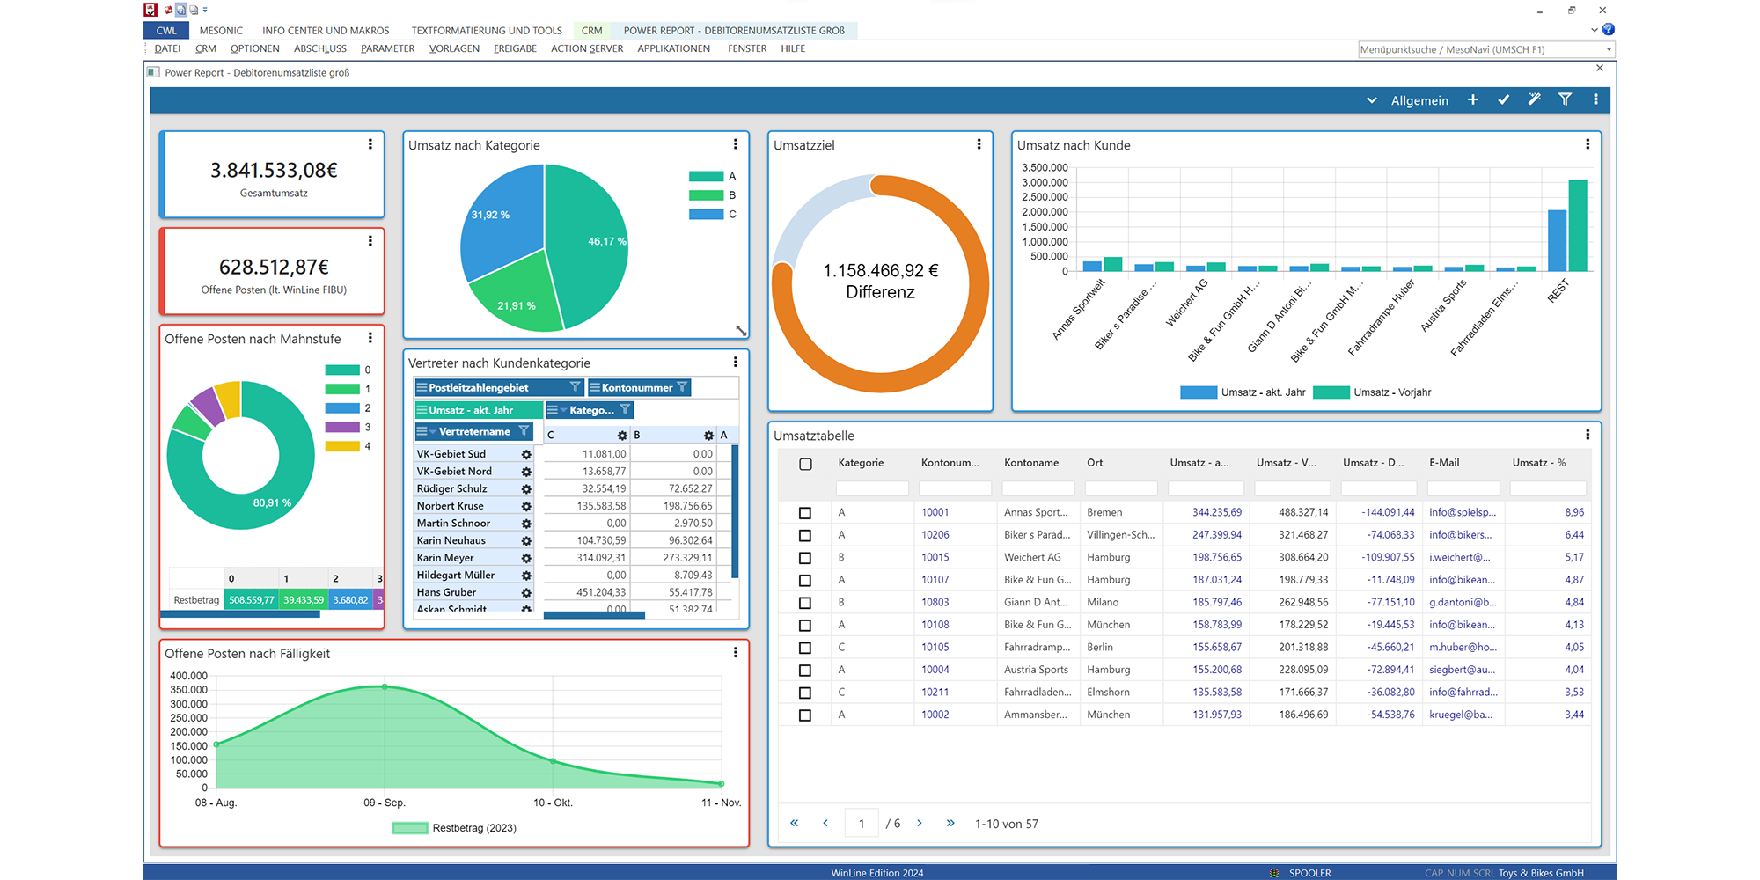
Task: Open email link i.weichert@ in Umsatztabelle
Action: [1460, 557]
